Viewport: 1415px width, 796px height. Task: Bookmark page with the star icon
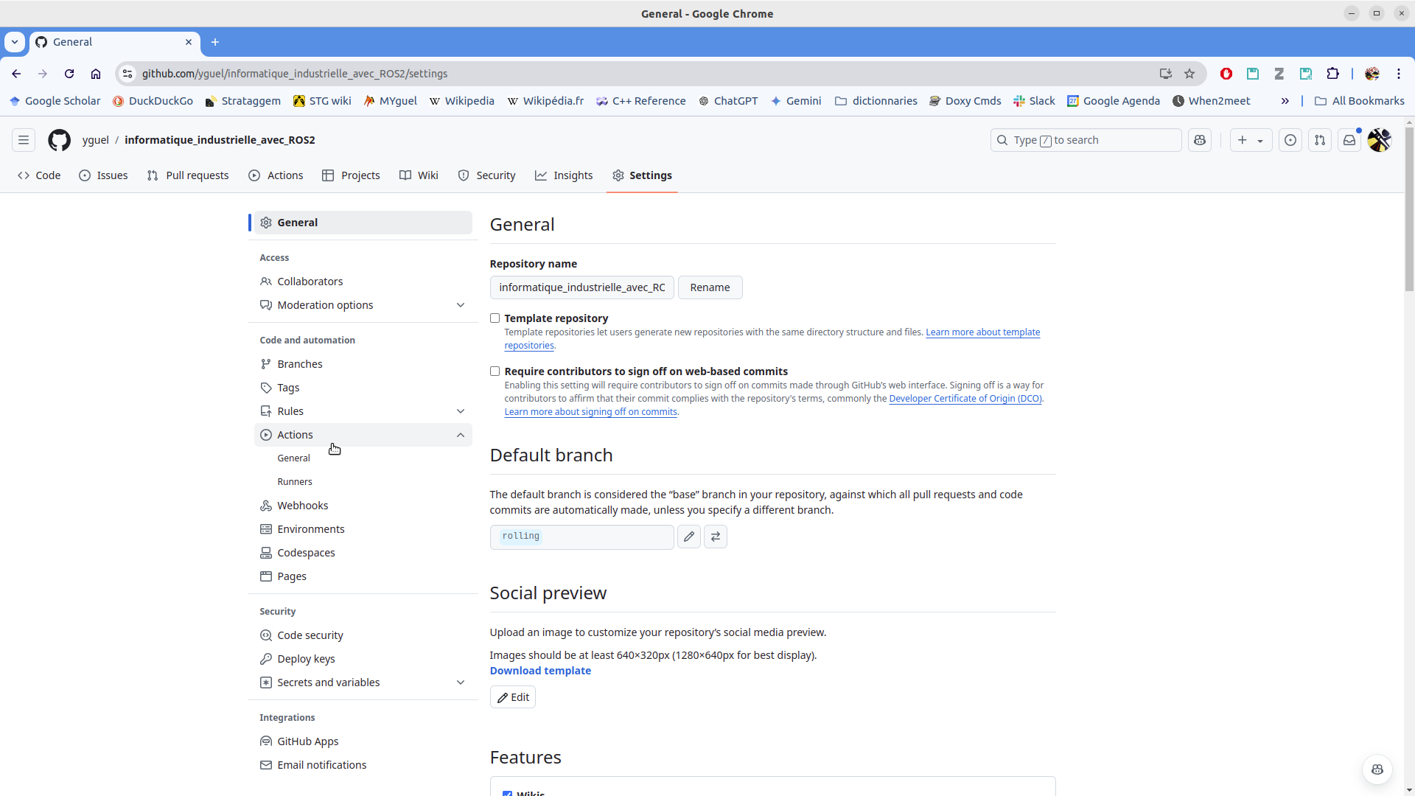click(1189, 74)
